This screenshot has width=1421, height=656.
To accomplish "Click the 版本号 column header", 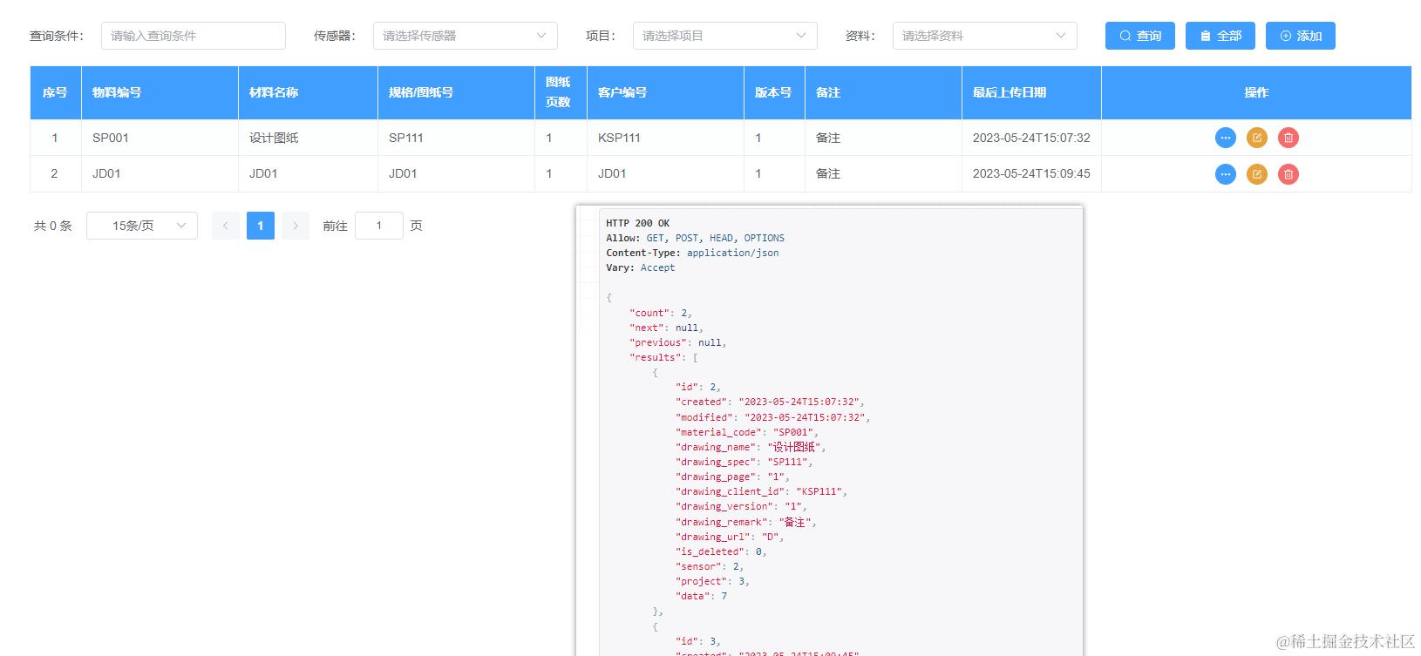I will (773, 92).
